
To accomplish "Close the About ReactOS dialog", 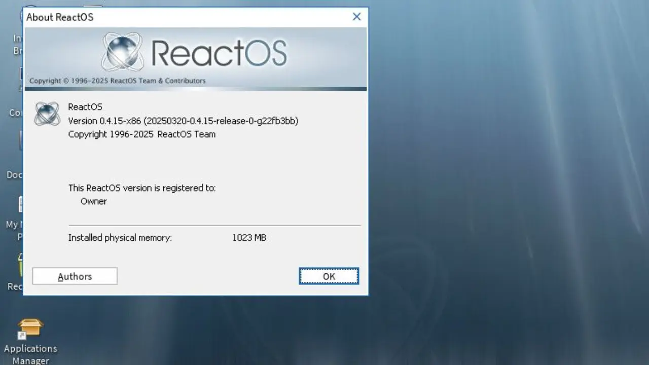I will click(x=356, y=17).
